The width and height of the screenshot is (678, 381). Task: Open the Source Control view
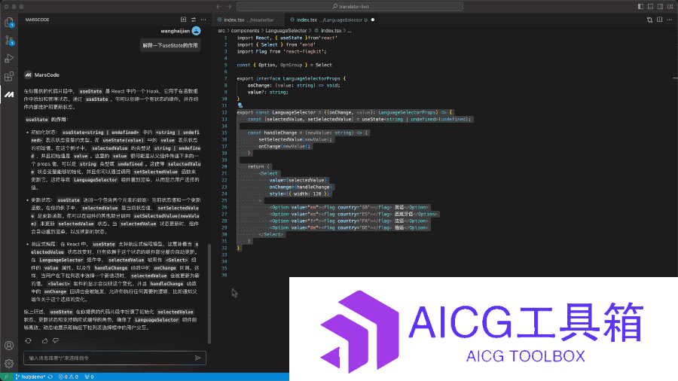pos(9,41)
